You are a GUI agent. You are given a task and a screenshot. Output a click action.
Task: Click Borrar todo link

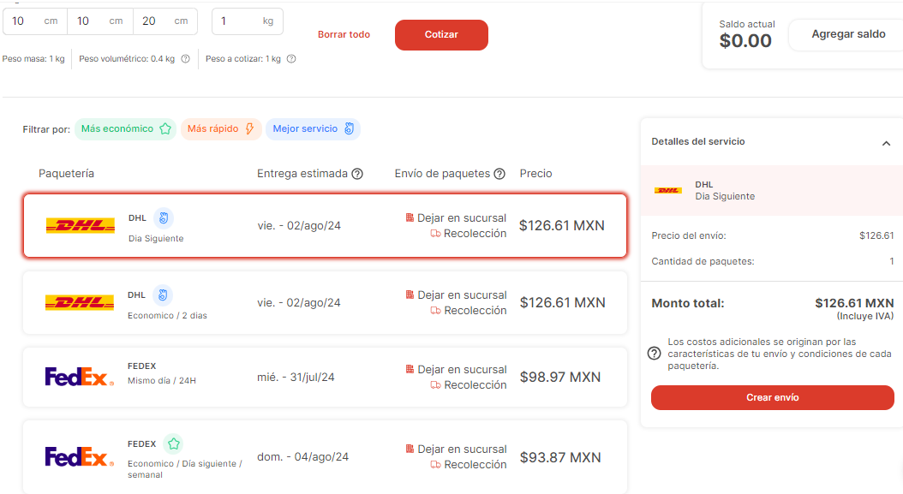[344, 34]
